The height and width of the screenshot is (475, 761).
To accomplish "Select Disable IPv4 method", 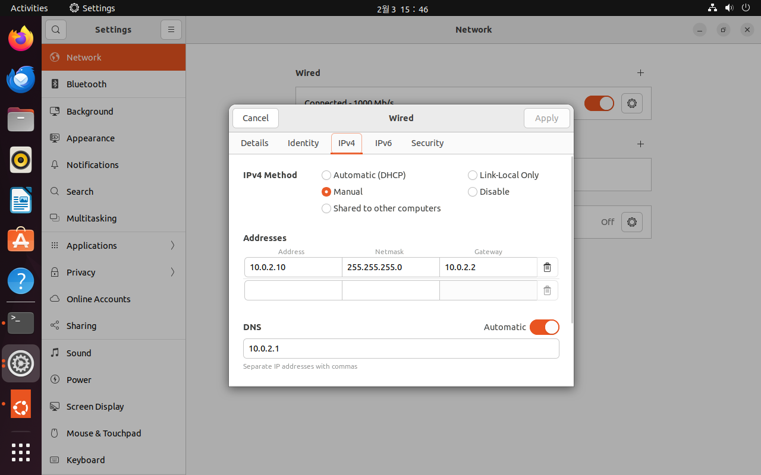I will pos(489,192).
